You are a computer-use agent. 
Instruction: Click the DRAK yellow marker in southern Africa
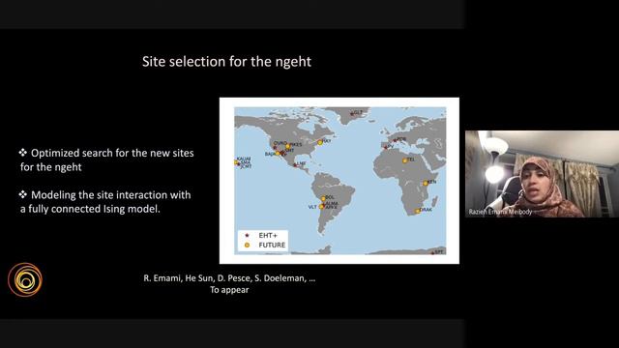417,211
